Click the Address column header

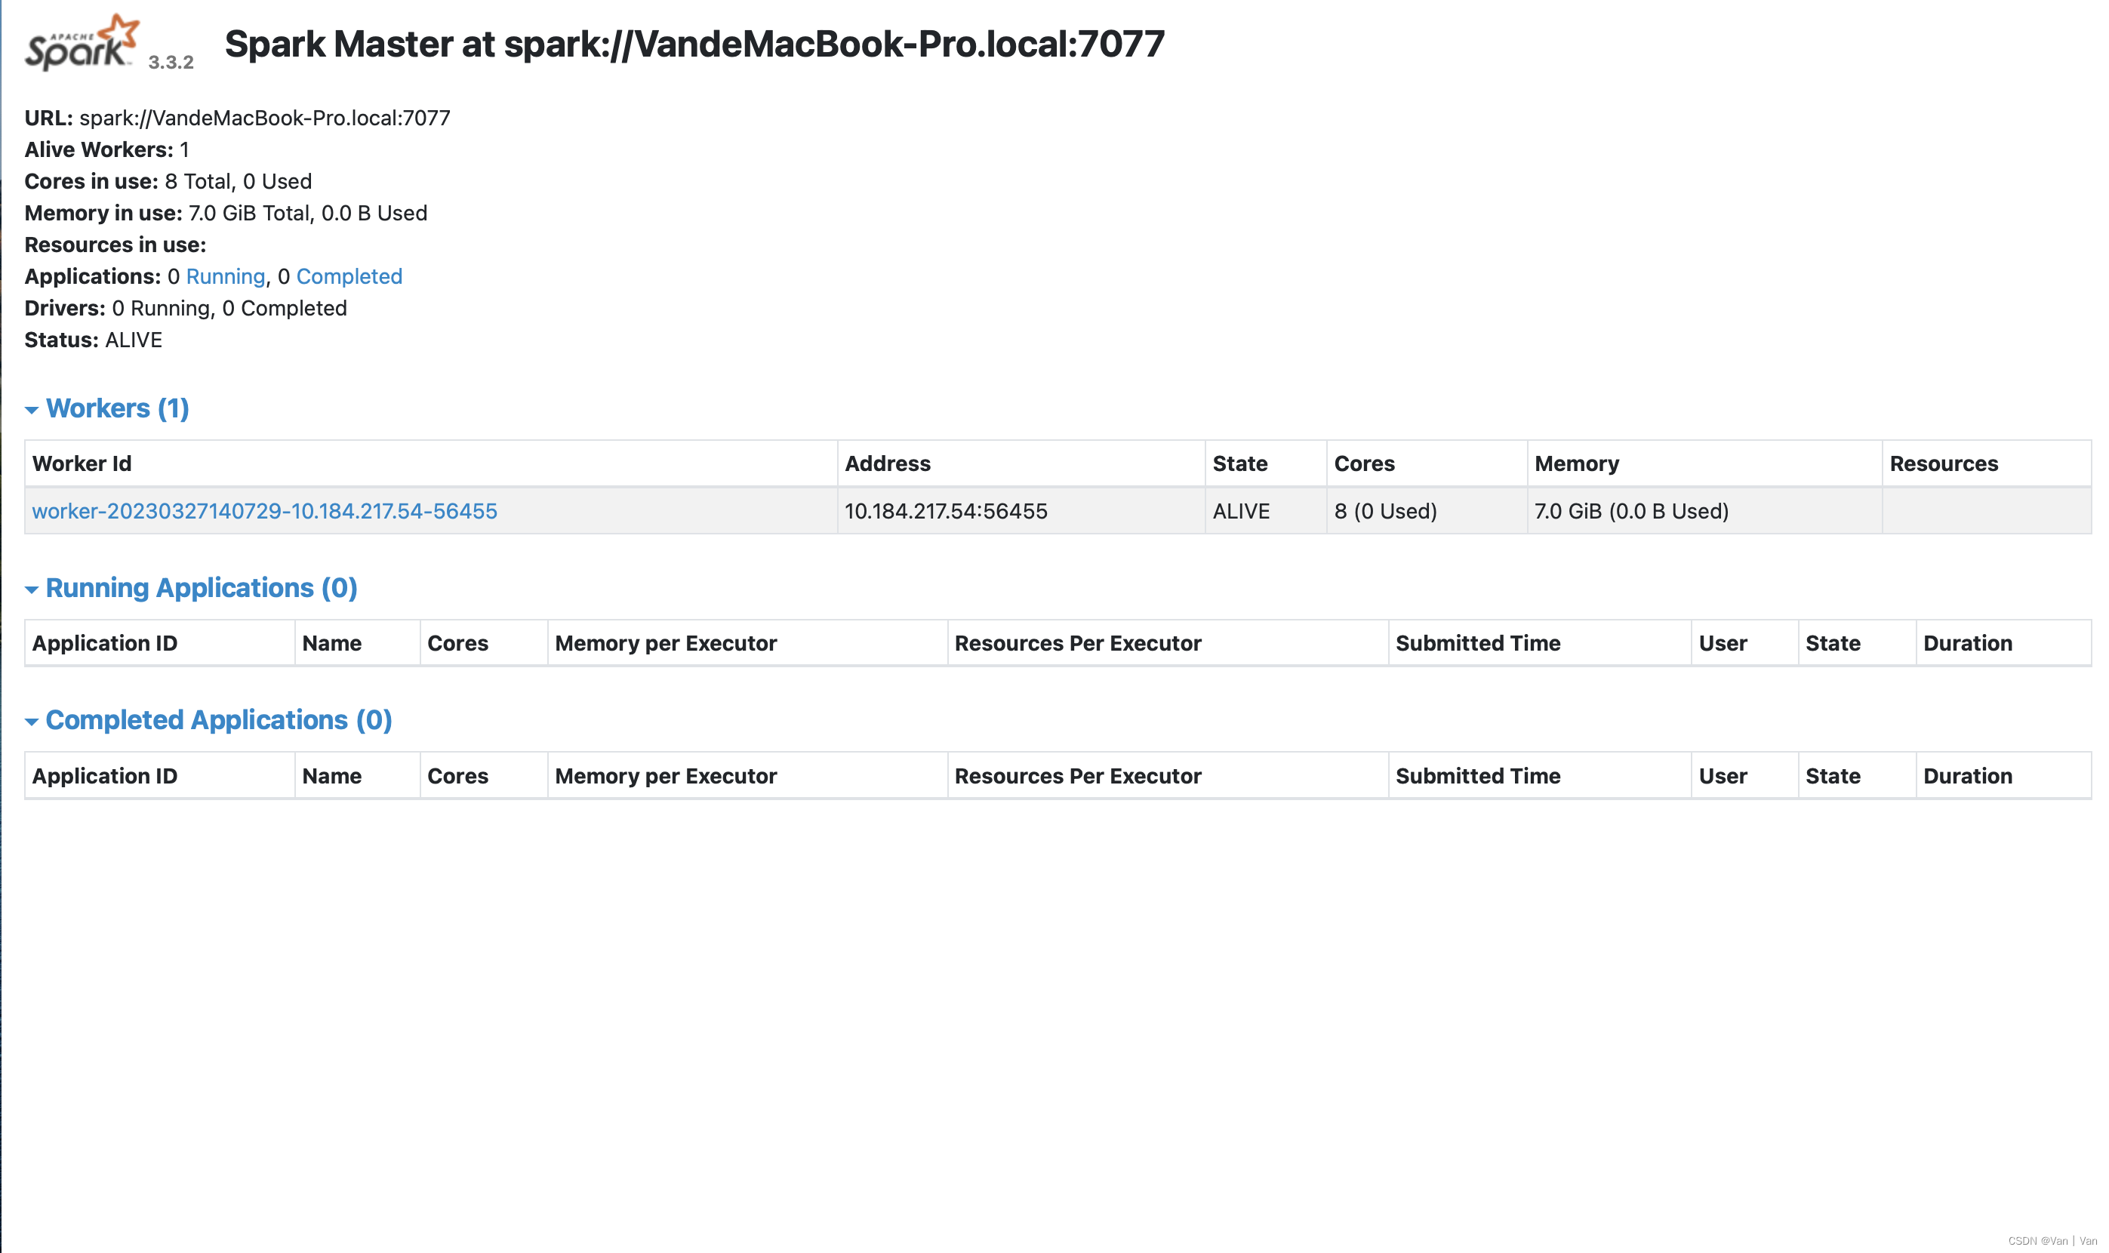click(x=888, y=463)
